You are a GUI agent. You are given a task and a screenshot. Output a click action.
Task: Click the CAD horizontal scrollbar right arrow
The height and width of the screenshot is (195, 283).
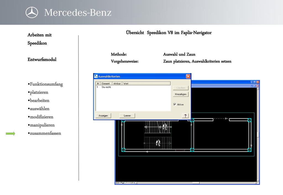pyautogui.click(x=256, y=183)
